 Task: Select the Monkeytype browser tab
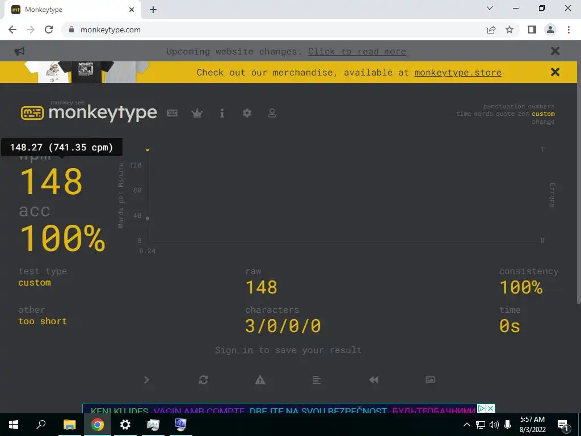click(x=72, y=10)
